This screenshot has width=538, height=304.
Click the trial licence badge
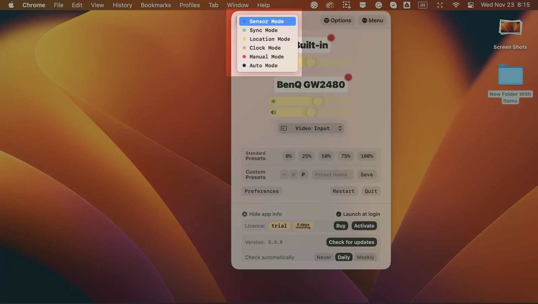tap(279, 226)
